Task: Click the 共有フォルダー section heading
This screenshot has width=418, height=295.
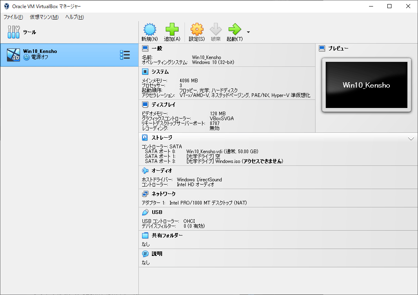Action: [167, 236]
